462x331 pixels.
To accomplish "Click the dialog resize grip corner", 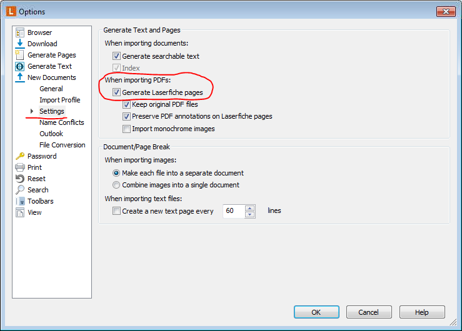I will click(453, 322).
